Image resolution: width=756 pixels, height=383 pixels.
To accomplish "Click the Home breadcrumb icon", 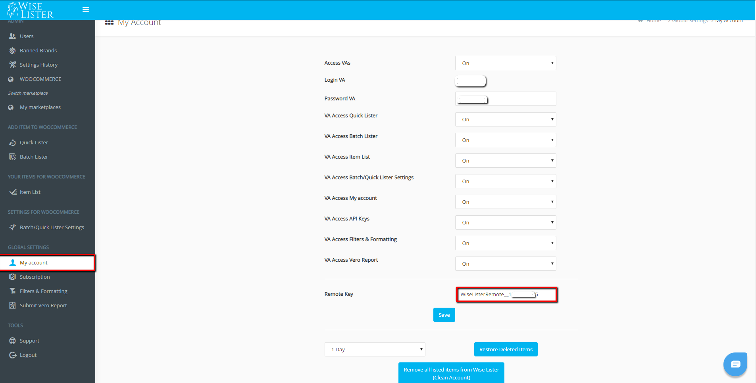I will (640, 21).
